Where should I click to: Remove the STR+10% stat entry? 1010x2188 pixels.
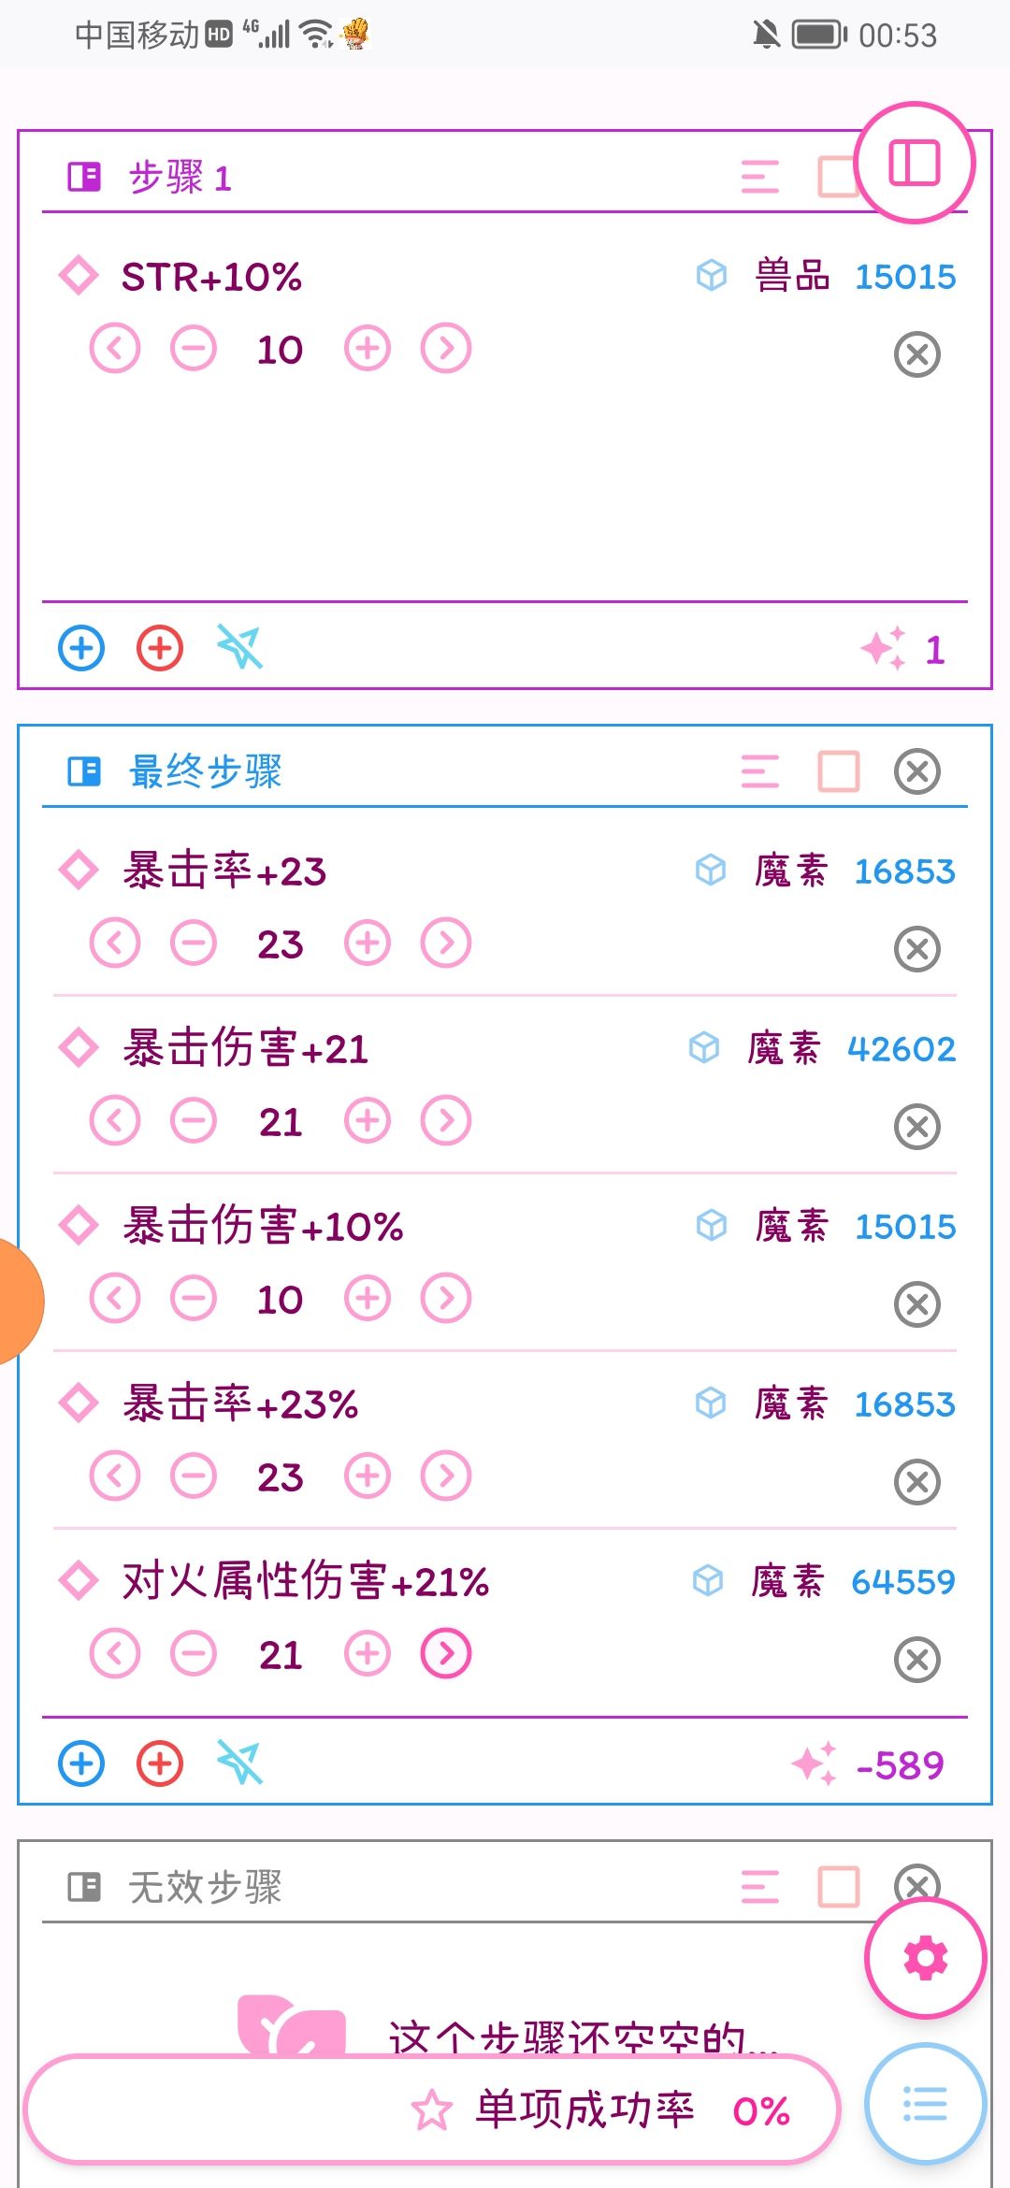[916, 355]
